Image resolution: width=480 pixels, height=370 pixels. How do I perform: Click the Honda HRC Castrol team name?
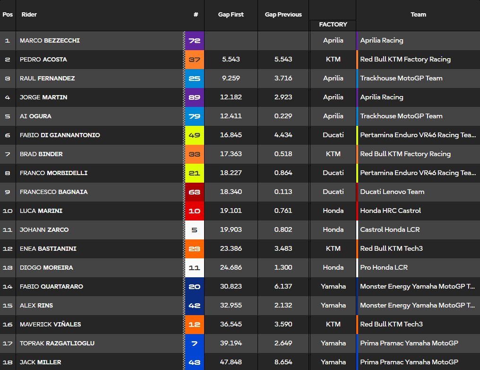(x=390, y=211)
